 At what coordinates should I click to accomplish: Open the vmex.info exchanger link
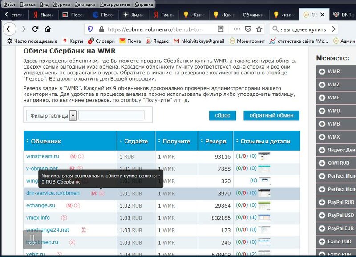pos(38,218)
